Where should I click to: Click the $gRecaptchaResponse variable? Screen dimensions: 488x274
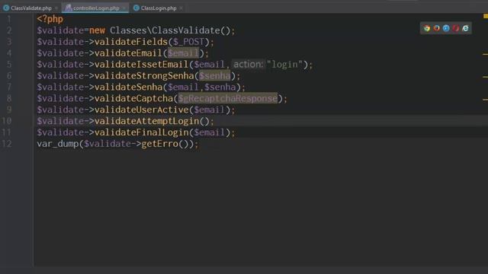coord(228,98)
